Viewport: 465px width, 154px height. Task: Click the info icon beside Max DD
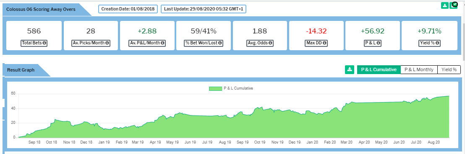pos(324,43)
